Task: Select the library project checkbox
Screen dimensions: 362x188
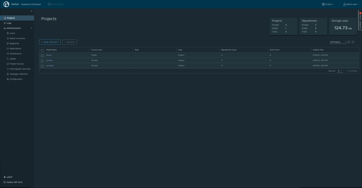Action: (x=42, y=55)
